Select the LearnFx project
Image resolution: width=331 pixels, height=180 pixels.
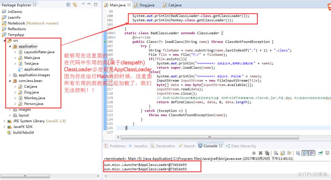pos(11,17)
